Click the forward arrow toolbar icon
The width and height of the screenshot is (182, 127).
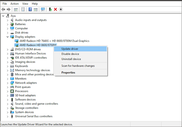[9, 9]
